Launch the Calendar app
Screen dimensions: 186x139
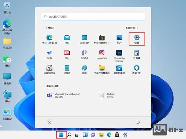point(84,39)
